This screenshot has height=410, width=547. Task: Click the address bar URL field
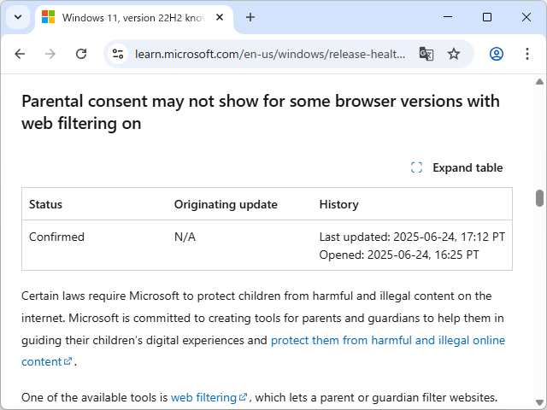269,54
